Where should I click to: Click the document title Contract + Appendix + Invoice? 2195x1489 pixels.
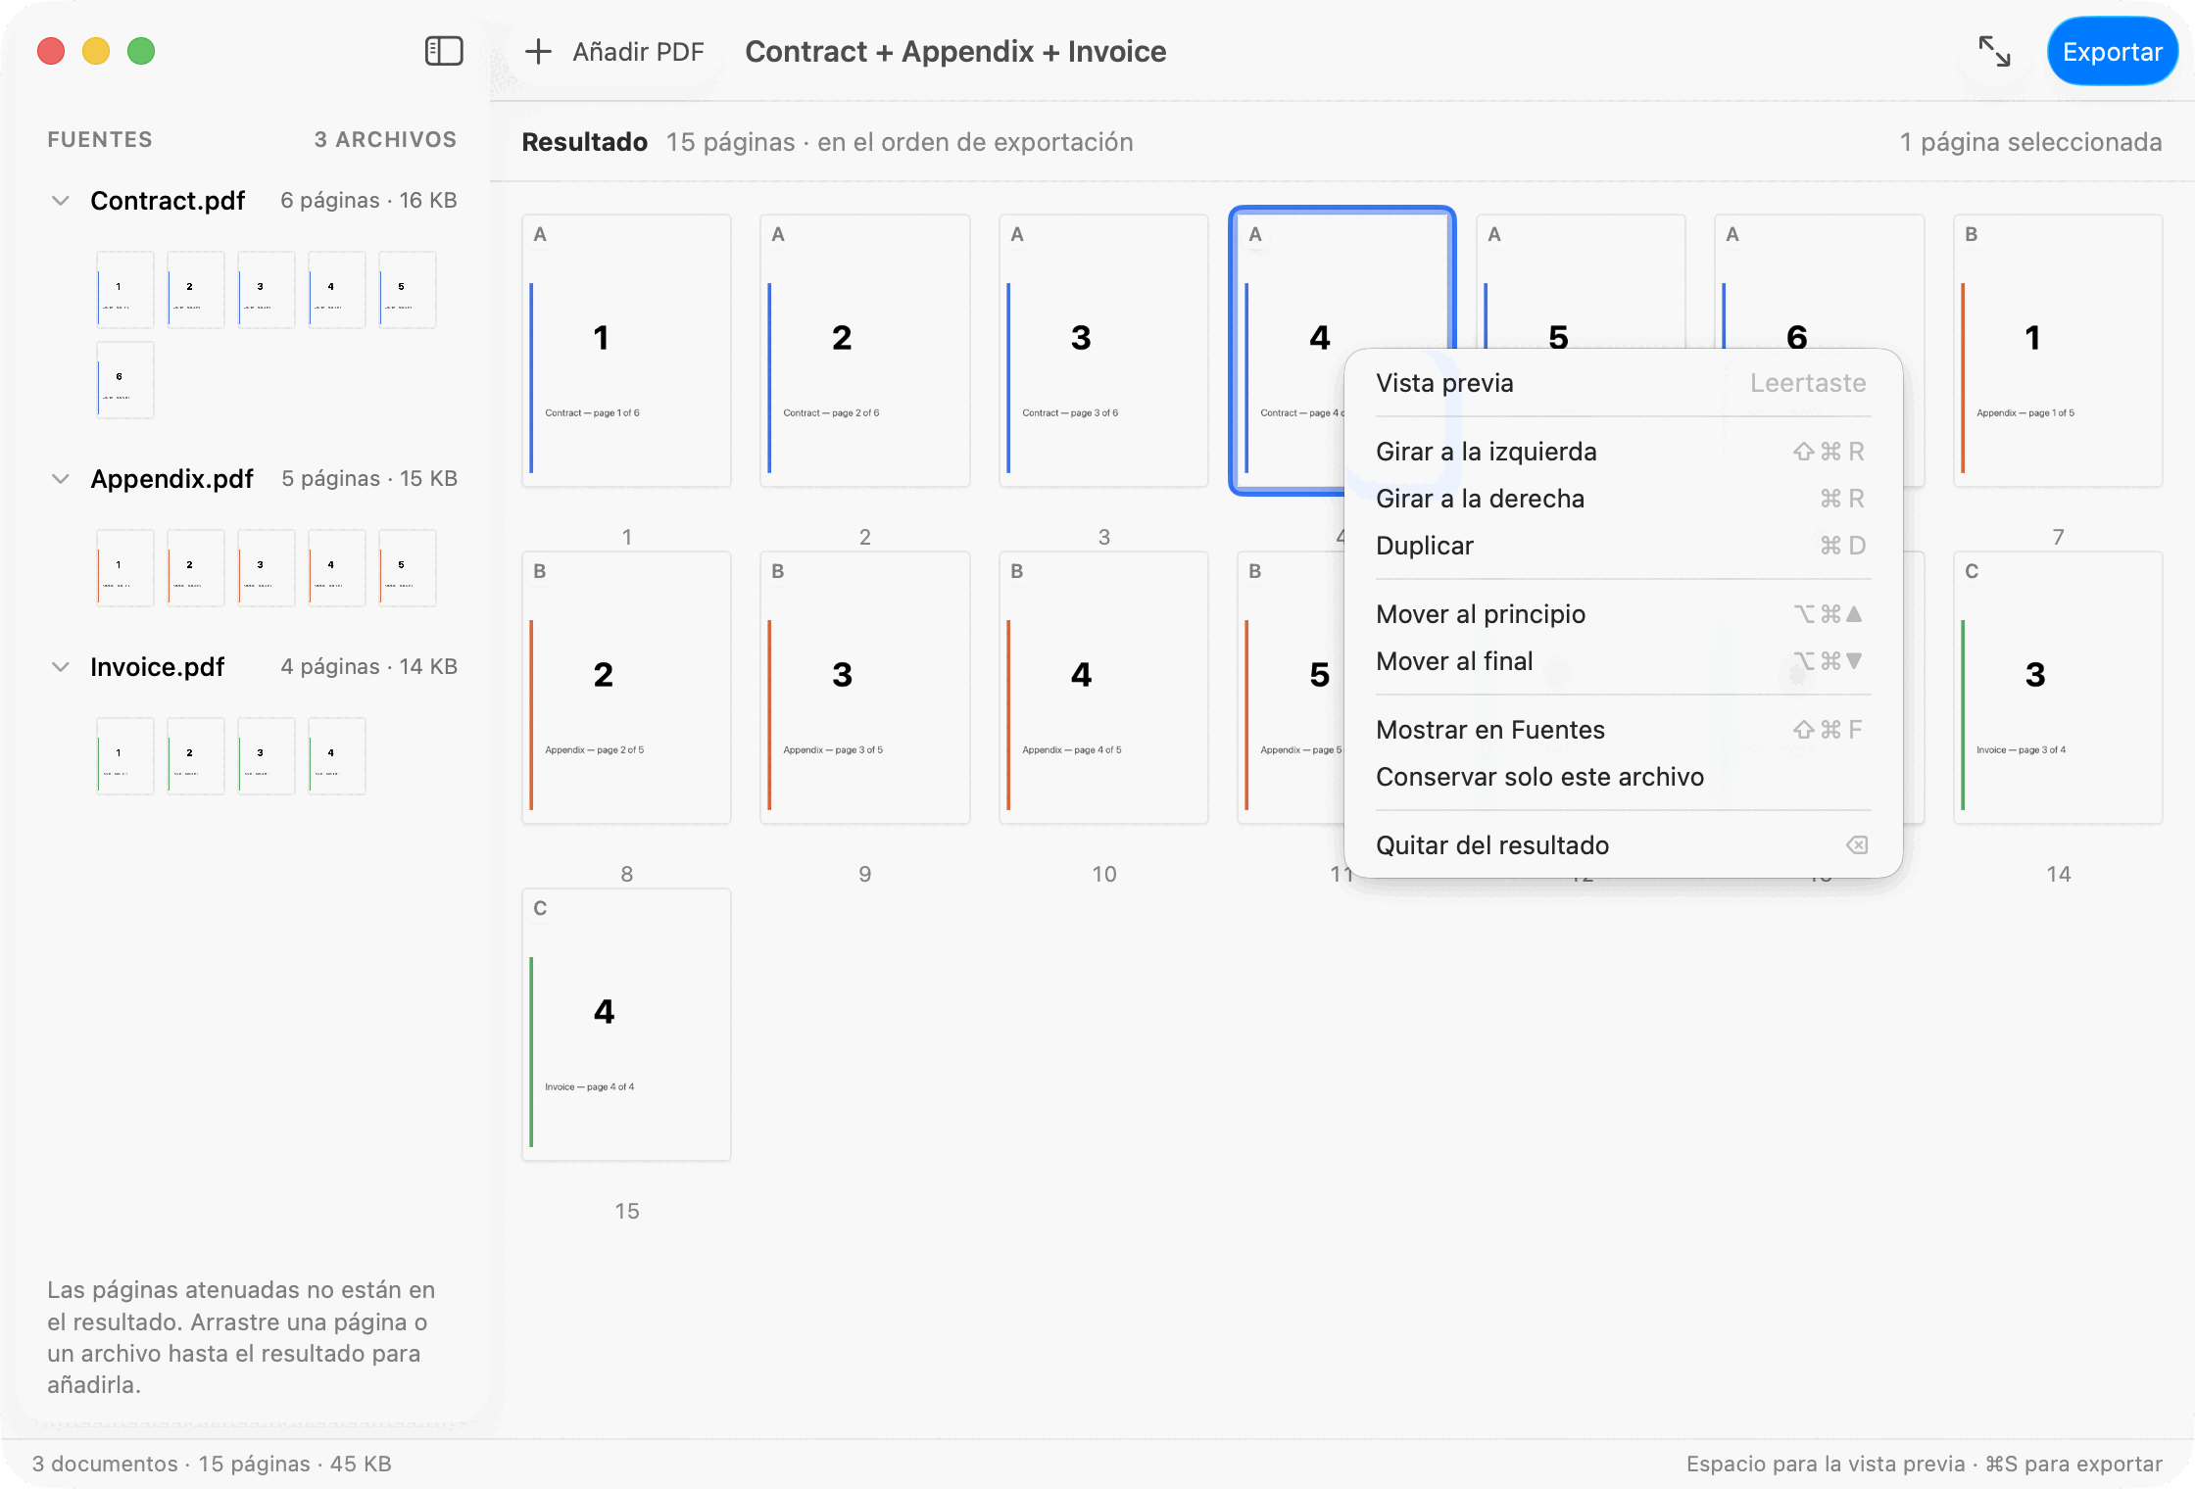pos(955,52)
